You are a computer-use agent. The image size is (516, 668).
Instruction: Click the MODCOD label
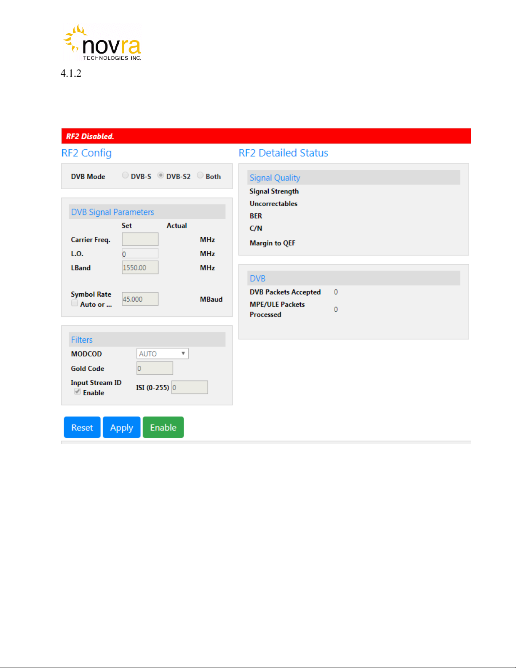click(x=86, y=354)
